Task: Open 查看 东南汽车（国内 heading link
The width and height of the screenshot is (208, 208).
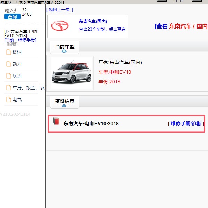Action: tap(181, 26)
